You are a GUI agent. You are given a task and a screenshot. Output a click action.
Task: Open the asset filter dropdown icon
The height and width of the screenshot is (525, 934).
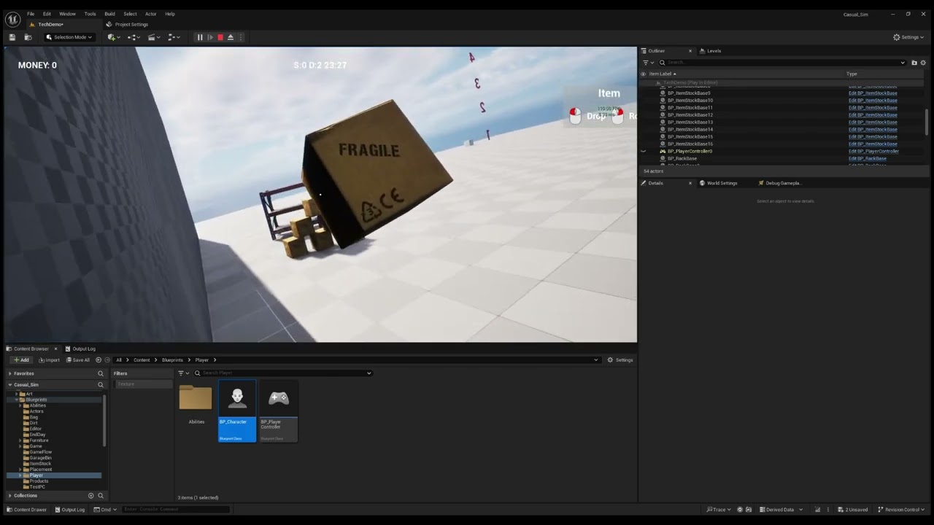183,373
